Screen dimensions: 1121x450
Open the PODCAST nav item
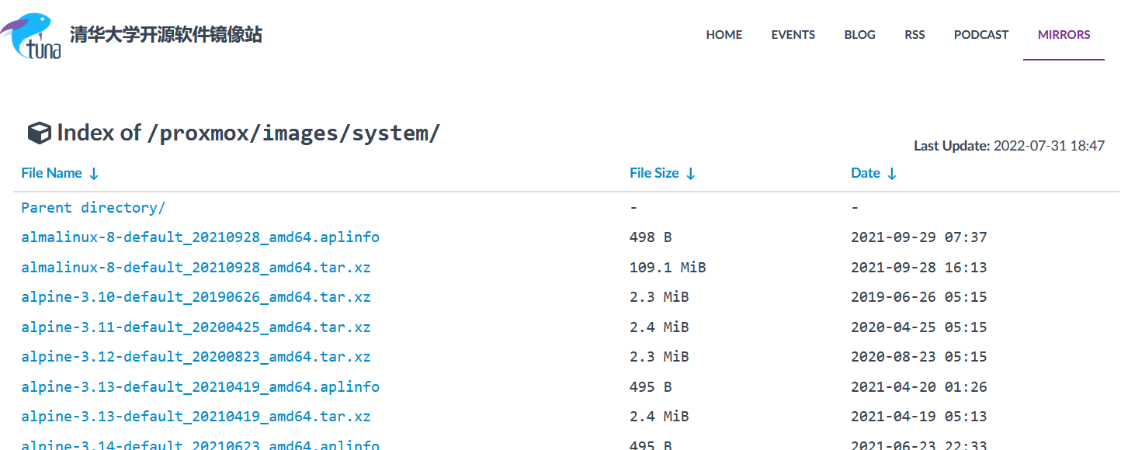pyautogui.click(x=981, y=35)
